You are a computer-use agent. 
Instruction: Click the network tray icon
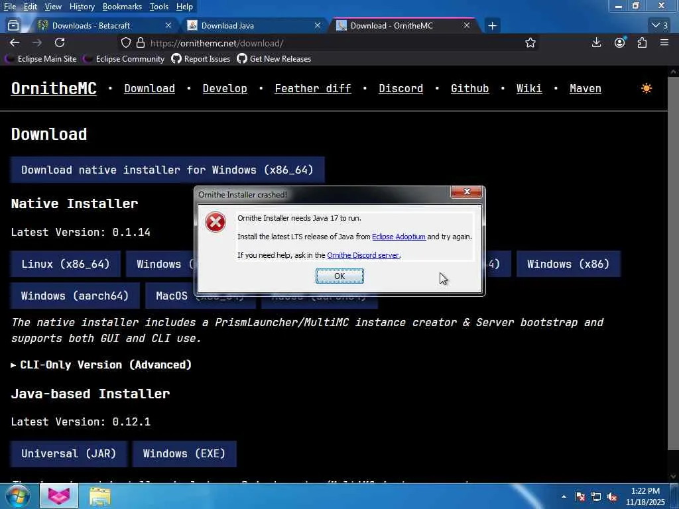[596, 496]
